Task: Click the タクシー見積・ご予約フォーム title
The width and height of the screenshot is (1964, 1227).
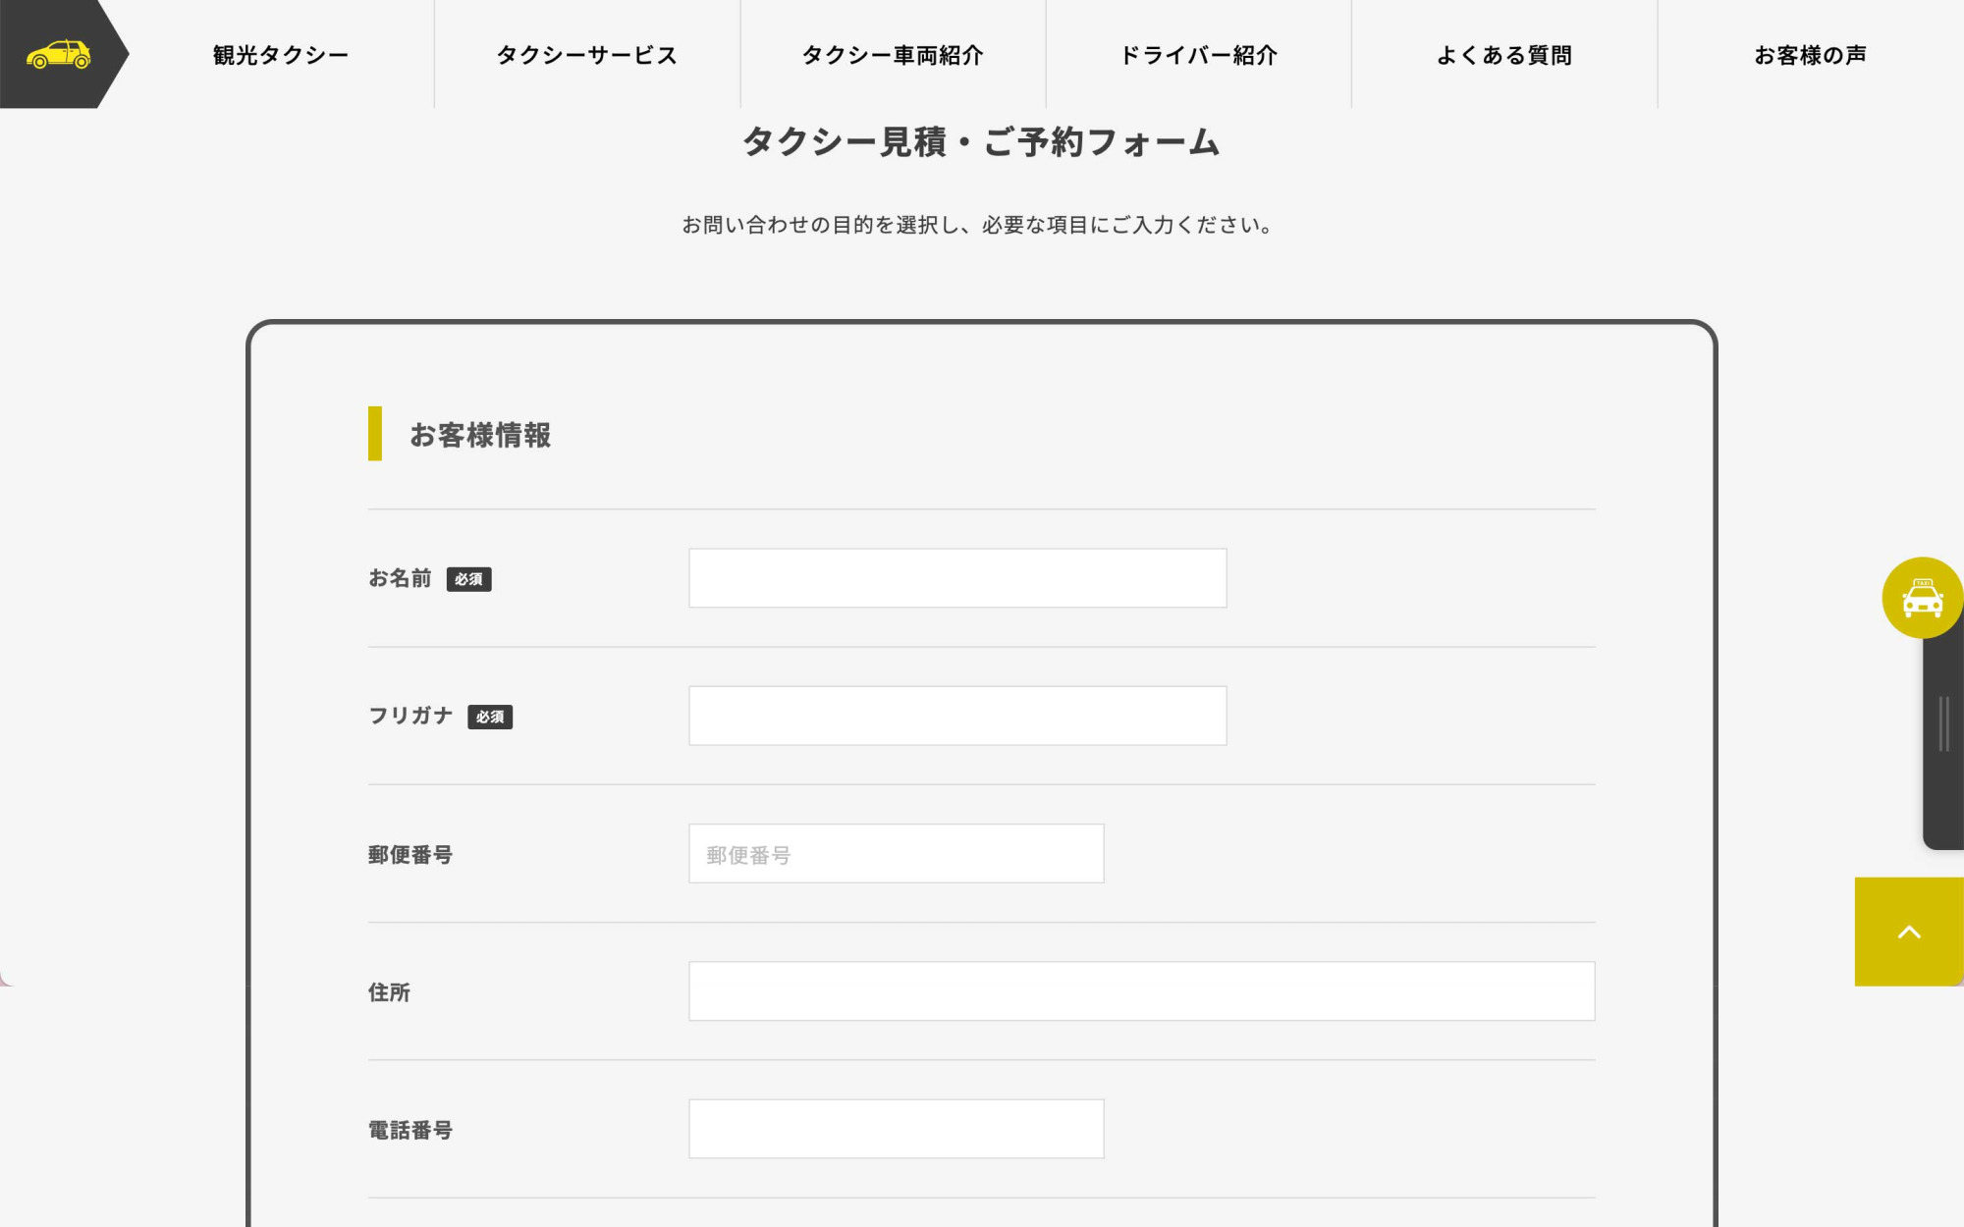Action: pos(981,143)
